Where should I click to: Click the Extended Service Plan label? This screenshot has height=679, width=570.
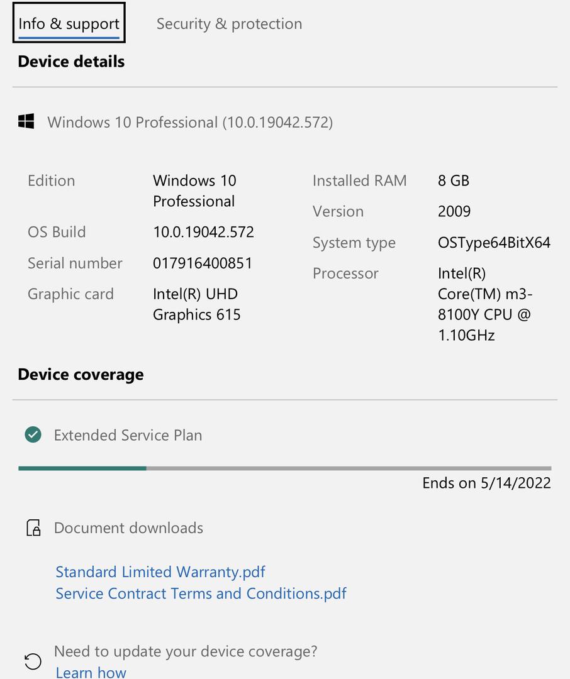click(128, 435)
